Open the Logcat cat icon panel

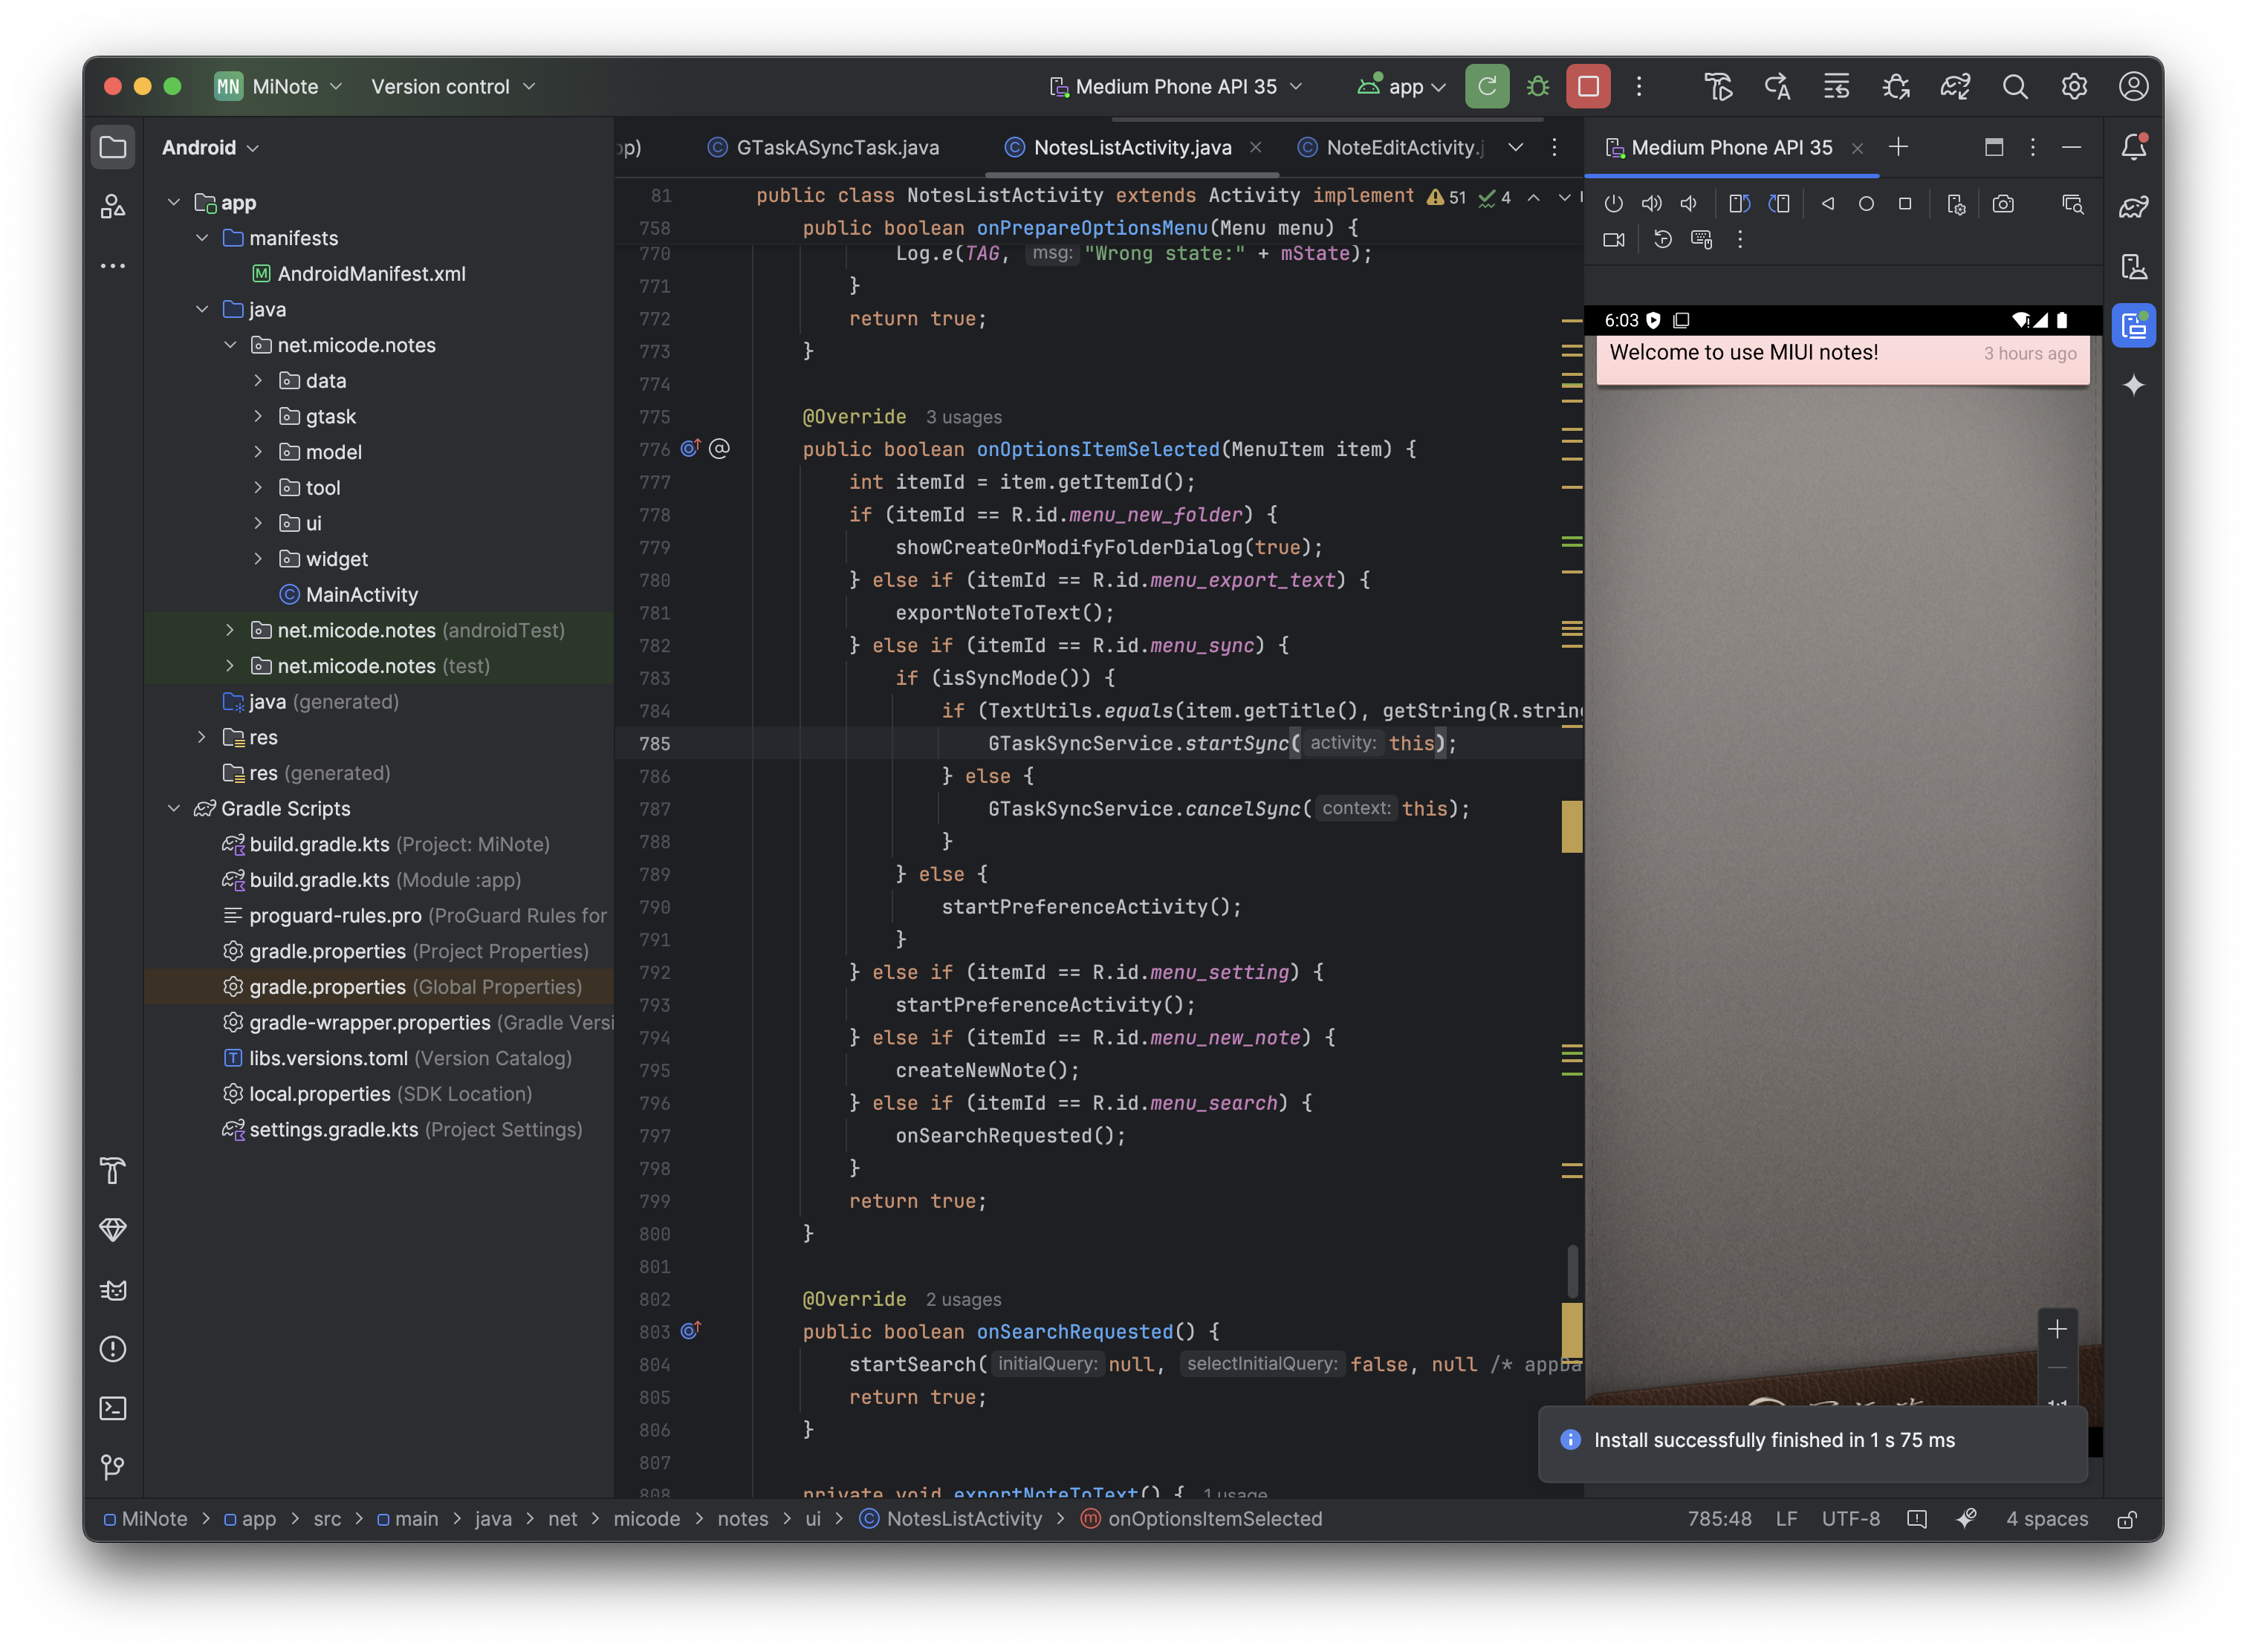113,1290
